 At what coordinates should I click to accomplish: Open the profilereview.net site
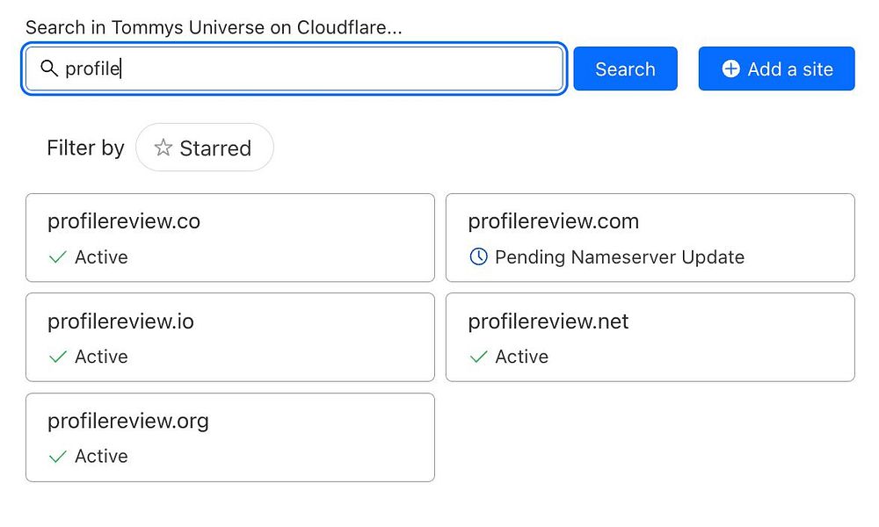click(x=548, y=321)
